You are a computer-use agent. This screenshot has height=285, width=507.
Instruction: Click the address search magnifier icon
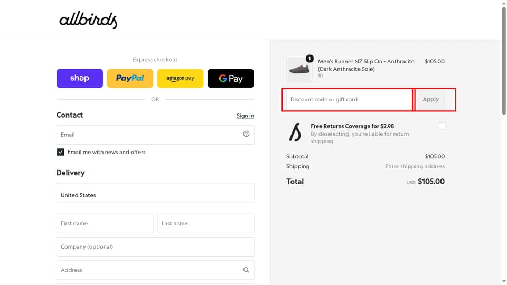pyautogui.click(x=247, y=270)
